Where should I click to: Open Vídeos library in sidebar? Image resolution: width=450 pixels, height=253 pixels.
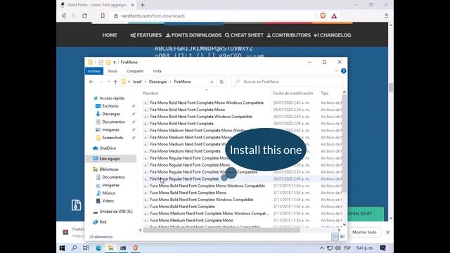[x=108, y=201]
